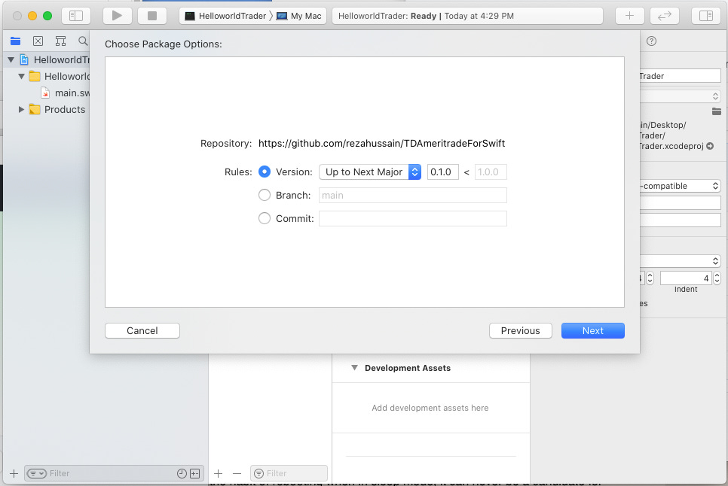This screenshot has width=728, height=486.
Task: Proceed with the Next button
Action: coord(593,331)
